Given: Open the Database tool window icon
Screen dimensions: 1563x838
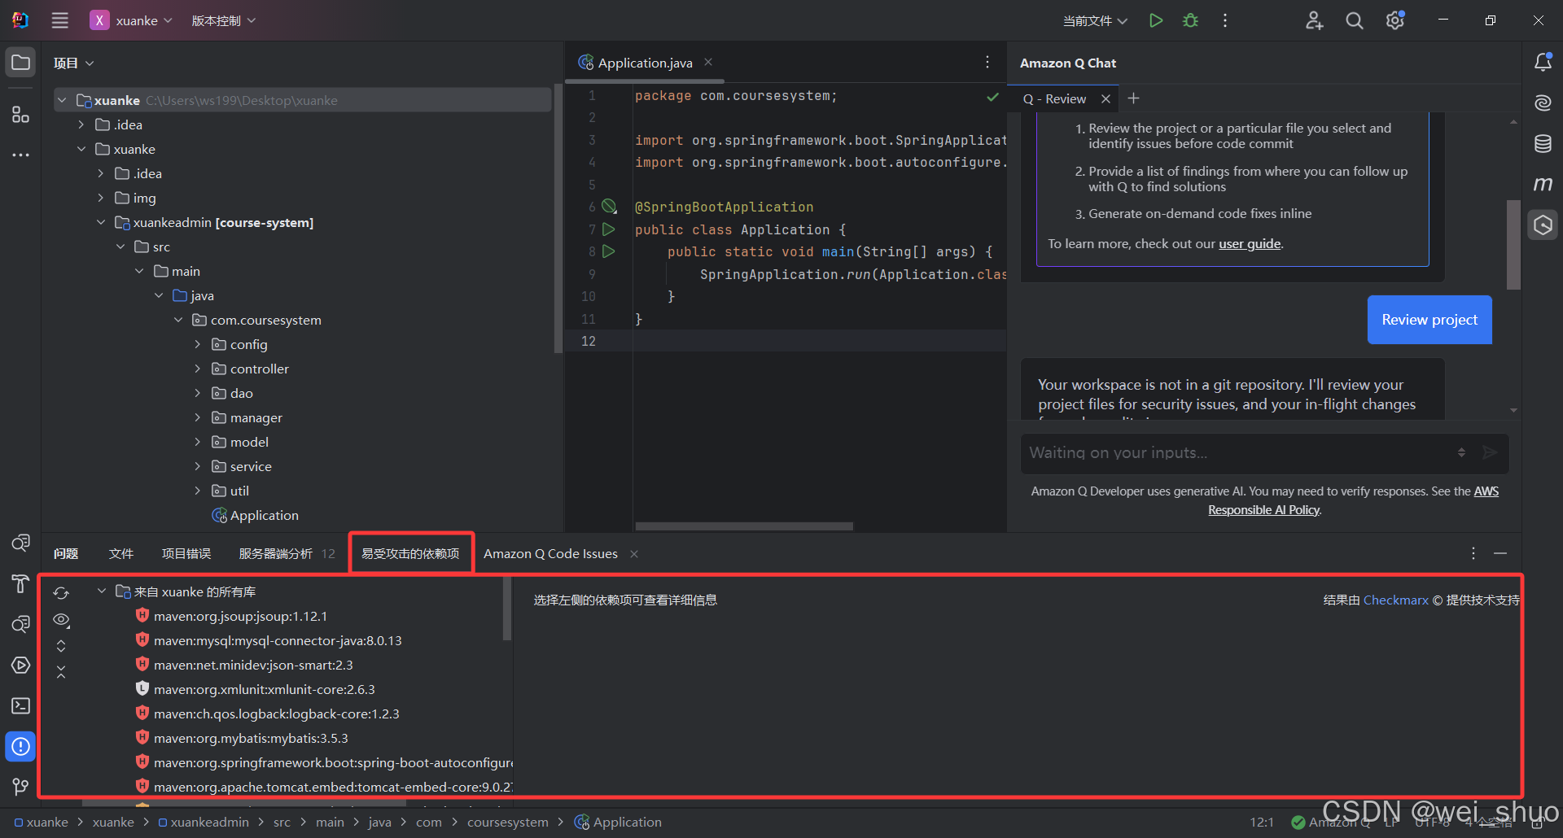Looking at the screenshot, I should [x=1543, y=144].
